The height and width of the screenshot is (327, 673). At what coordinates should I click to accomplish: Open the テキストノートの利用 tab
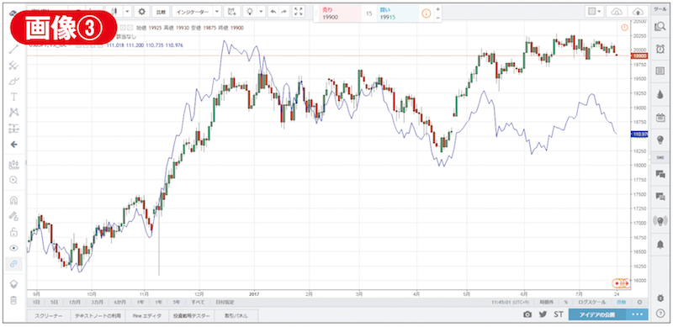coord(98,316)
